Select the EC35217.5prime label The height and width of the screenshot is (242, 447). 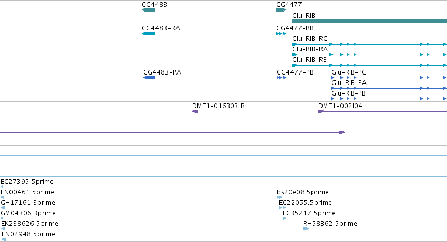[309, 213]
